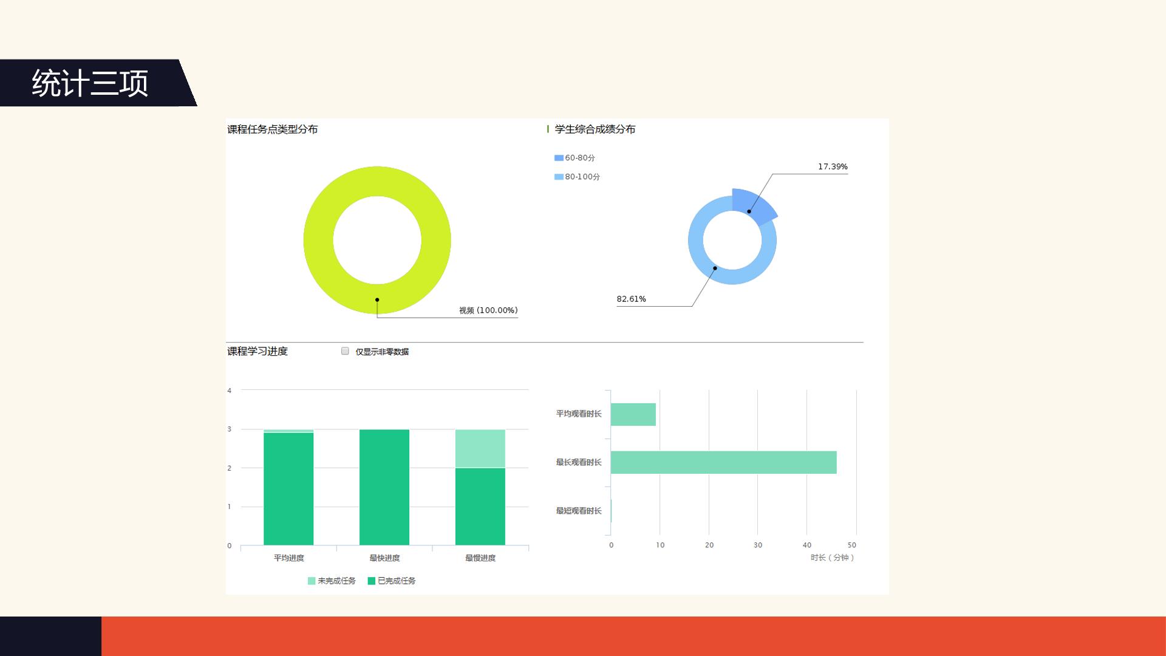Click the 课程任务点类型分布 heading
Screen dimensions: 1166x656
pos(273,129)
